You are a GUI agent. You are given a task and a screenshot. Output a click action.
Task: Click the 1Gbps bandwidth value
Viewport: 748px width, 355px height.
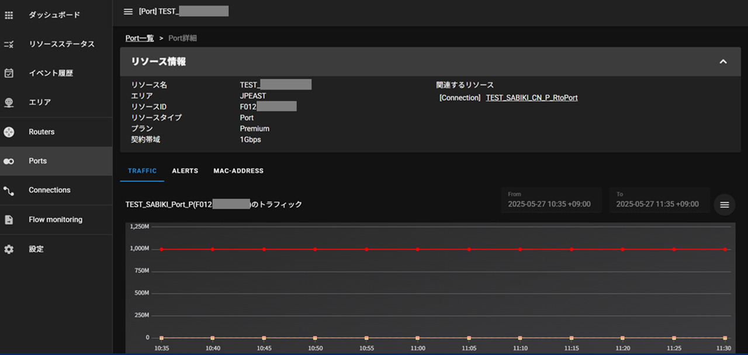pyautogui.click(x=251, y=140)
